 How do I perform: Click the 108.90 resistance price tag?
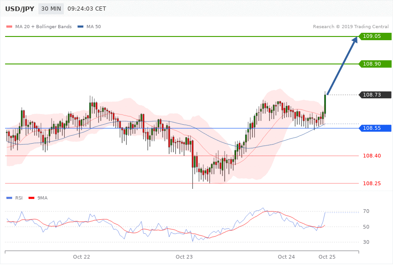[375, 64]
